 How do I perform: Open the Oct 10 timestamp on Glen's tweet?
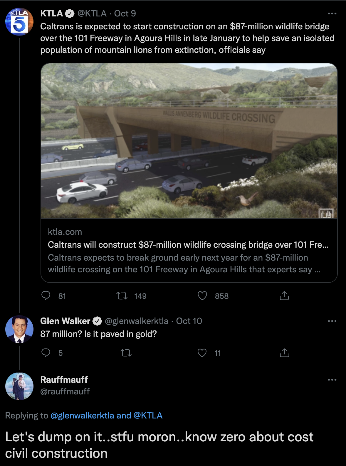tap(189, 321)
